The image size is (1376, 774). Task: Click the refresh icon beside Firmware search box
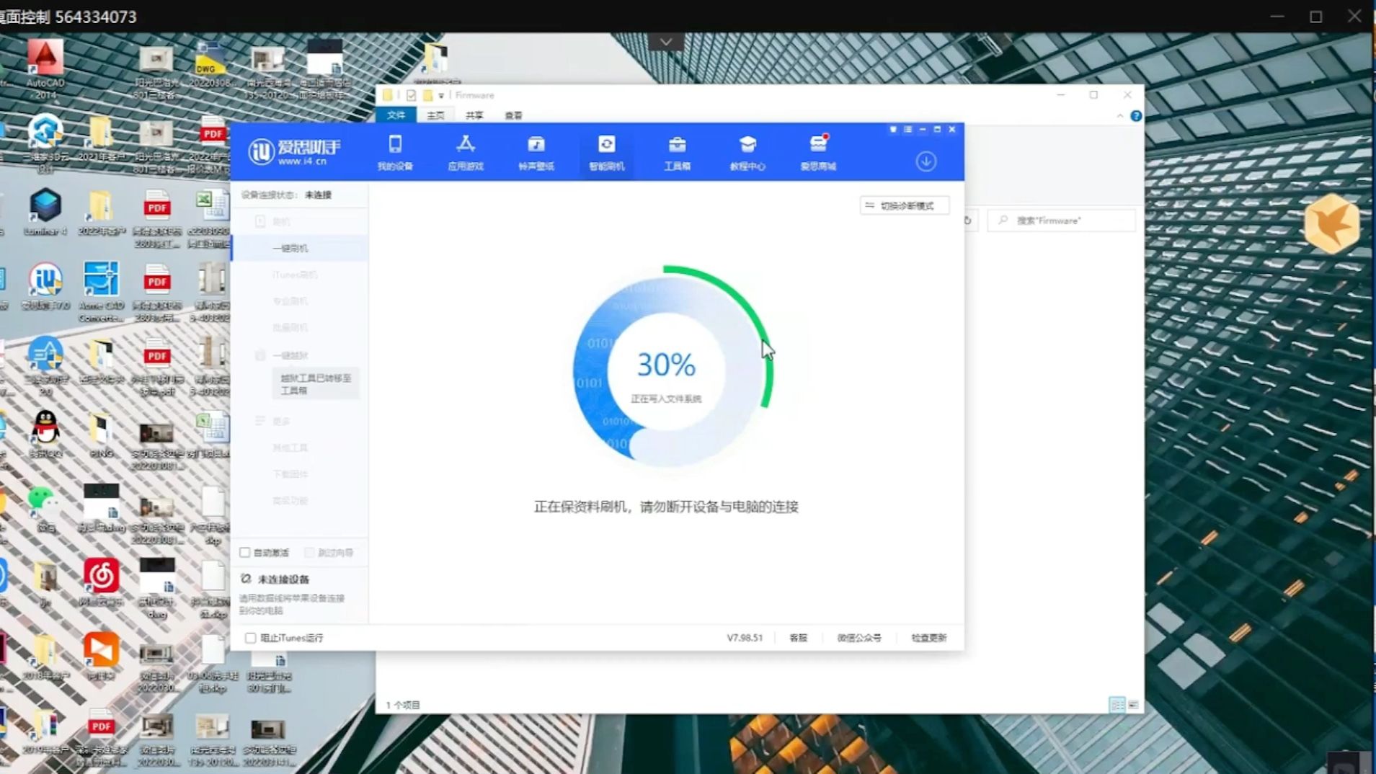tap(968, 221)
